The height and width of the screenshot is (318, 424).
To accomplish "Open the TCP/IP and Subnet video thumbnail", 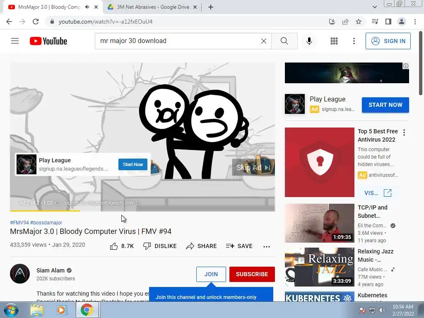I will (319, 223).
